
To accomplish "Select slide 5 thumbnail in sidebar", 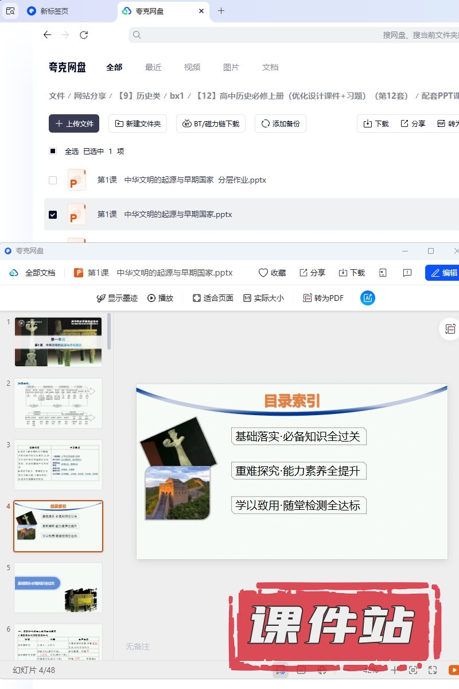I will click(x=58, y=587).
